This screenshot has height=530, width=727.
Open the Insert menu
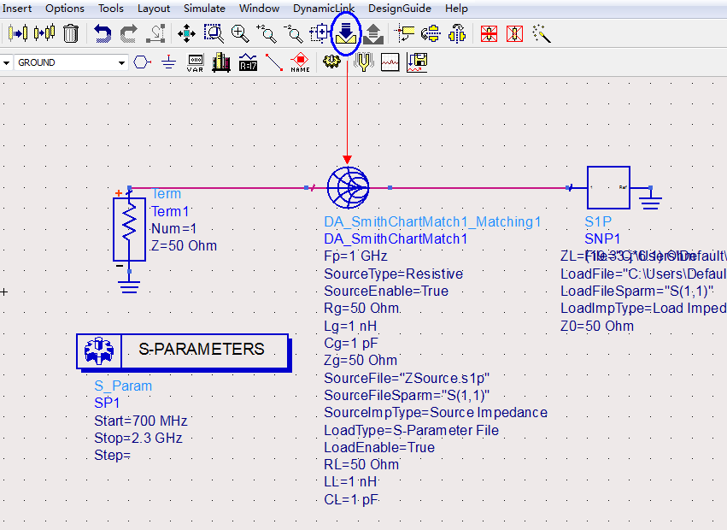16,9
